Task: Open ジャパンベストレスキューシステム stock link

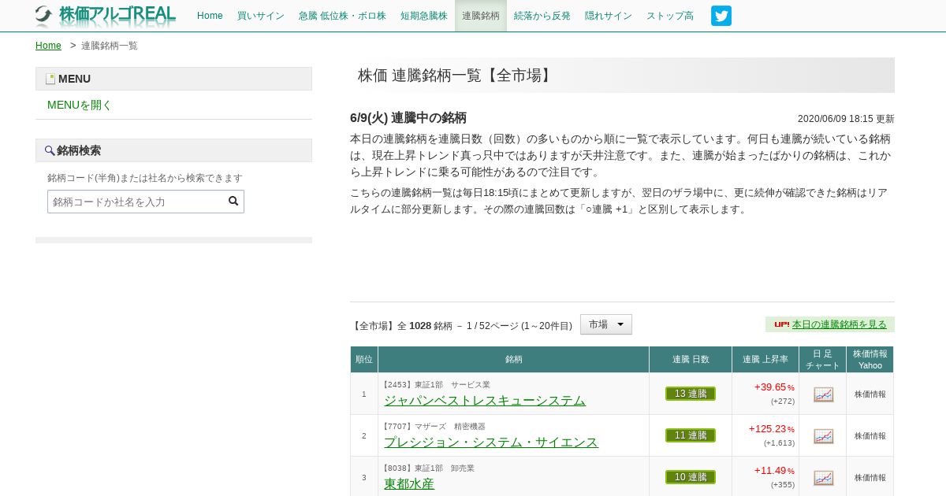Action: click(x=485, y=400)
